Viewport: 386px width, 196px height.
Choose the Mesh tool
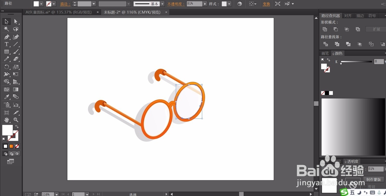tap(7, 90)
